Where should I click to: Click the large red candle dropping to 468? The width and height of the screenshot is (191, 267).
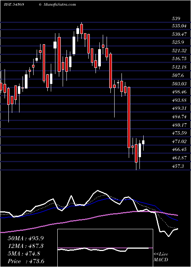129,117
